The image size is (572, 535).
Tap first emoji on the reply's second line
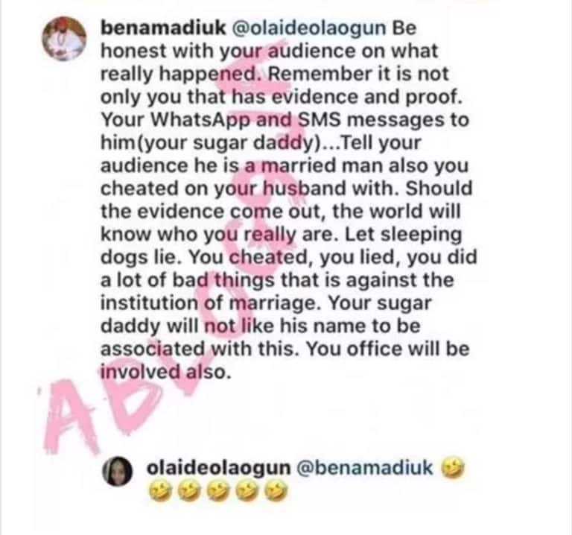point(161,491)
